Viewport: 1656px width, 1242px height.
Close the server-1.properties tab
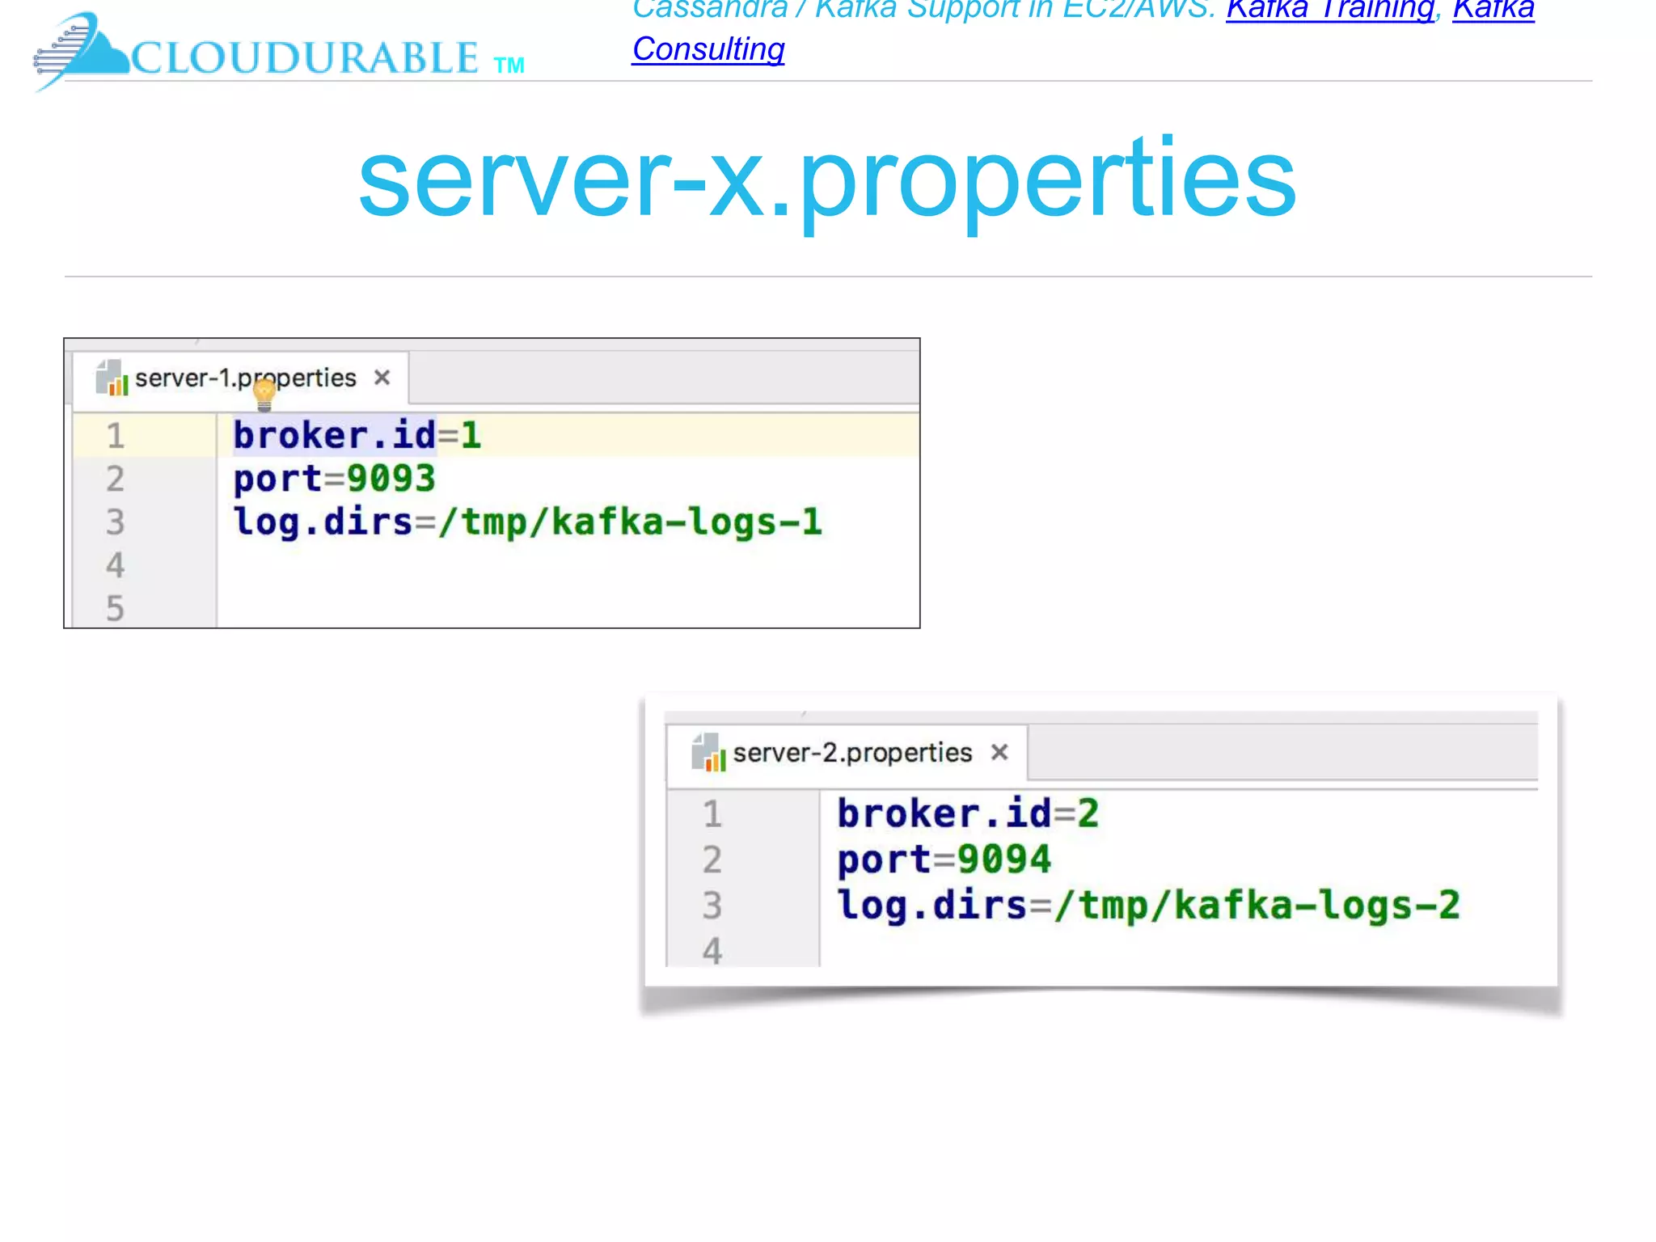[382, 378]
